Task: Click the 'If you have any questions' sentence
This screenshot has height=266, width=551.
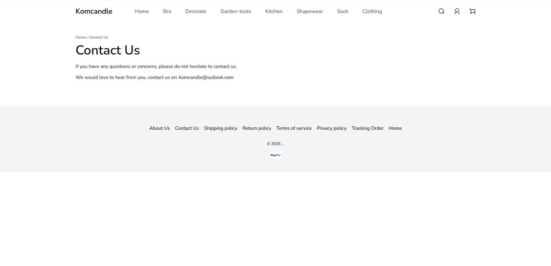Action: (x=156, y=66)
